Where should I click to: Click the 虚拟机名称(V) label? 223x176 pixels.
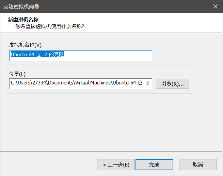(25, 45)
